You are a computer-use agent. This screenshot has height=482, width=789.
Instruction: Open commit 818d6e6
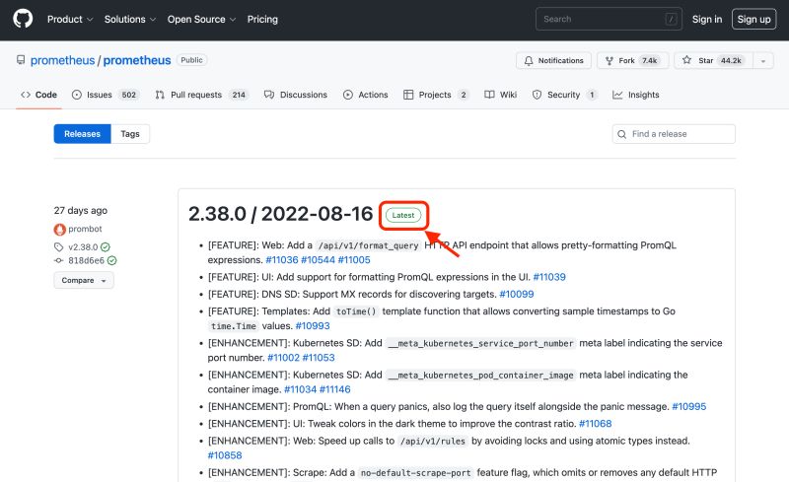coord(86,260)
